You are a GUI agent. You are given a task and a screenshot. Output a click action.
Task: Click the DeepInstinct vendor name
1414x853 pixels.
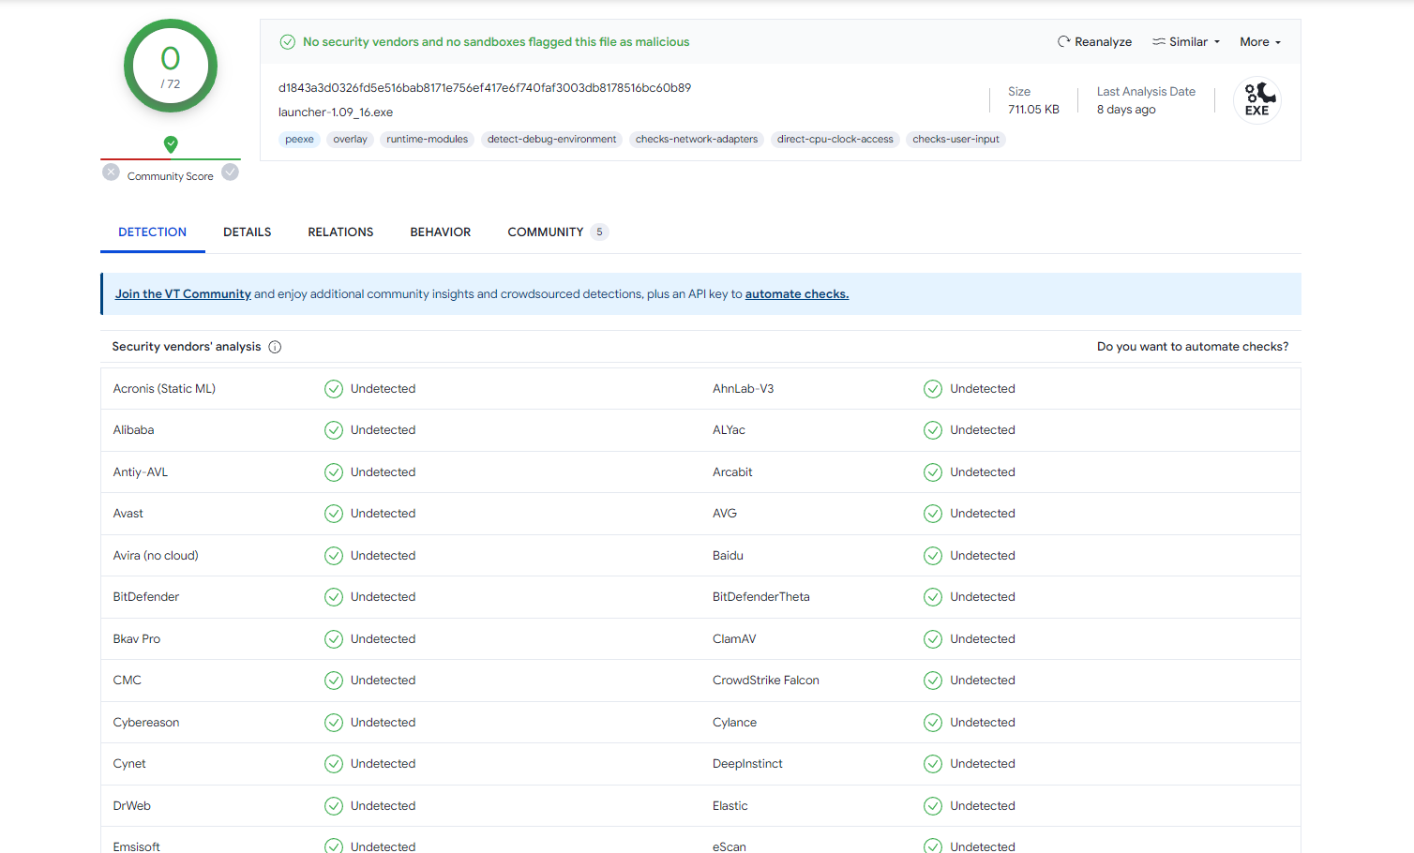747,764
